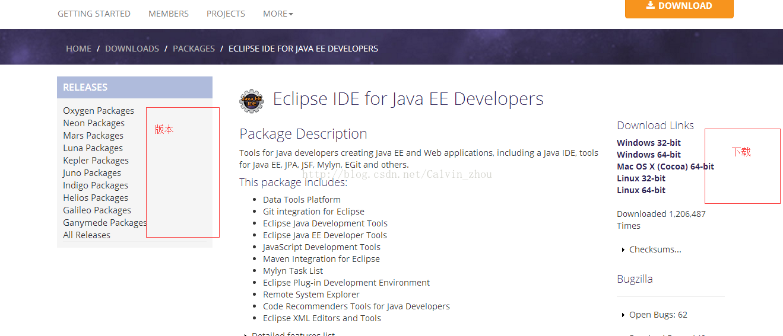The height and width of the screenshot is (336, 783).
Task: Download the Linux 32-bit package
Action: click(641, 178)
